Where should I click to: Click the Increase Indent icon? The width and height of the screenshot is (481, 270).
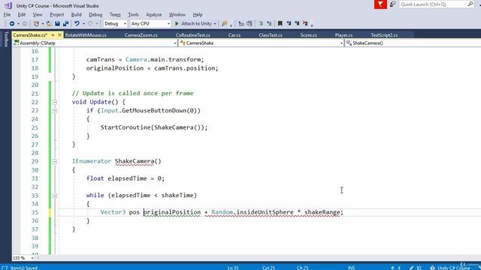pyautogui.click(x=269, y=23)
